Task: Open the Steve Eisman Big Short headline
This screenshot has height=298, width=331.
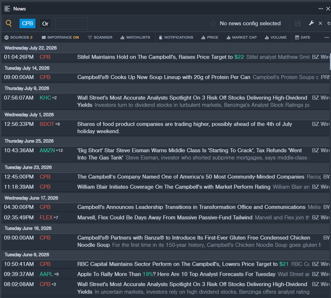Action: tap(190, 154)
